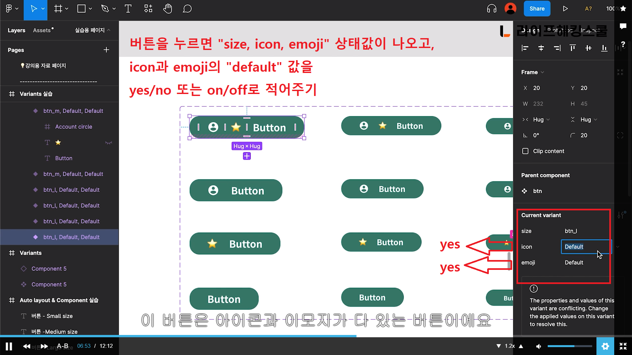Enable the Clip content checkbox

[x=525, y=151]
